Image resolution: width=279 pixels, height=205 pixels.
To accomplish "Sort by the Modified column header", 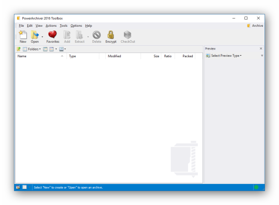I will tap(123, 56).
